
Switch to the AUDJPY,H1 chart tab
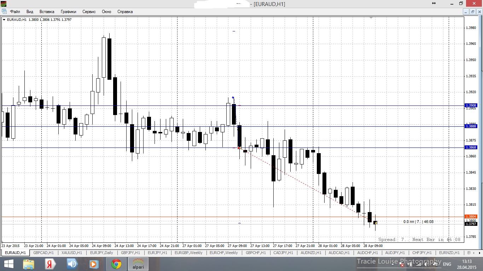(395, 253)
